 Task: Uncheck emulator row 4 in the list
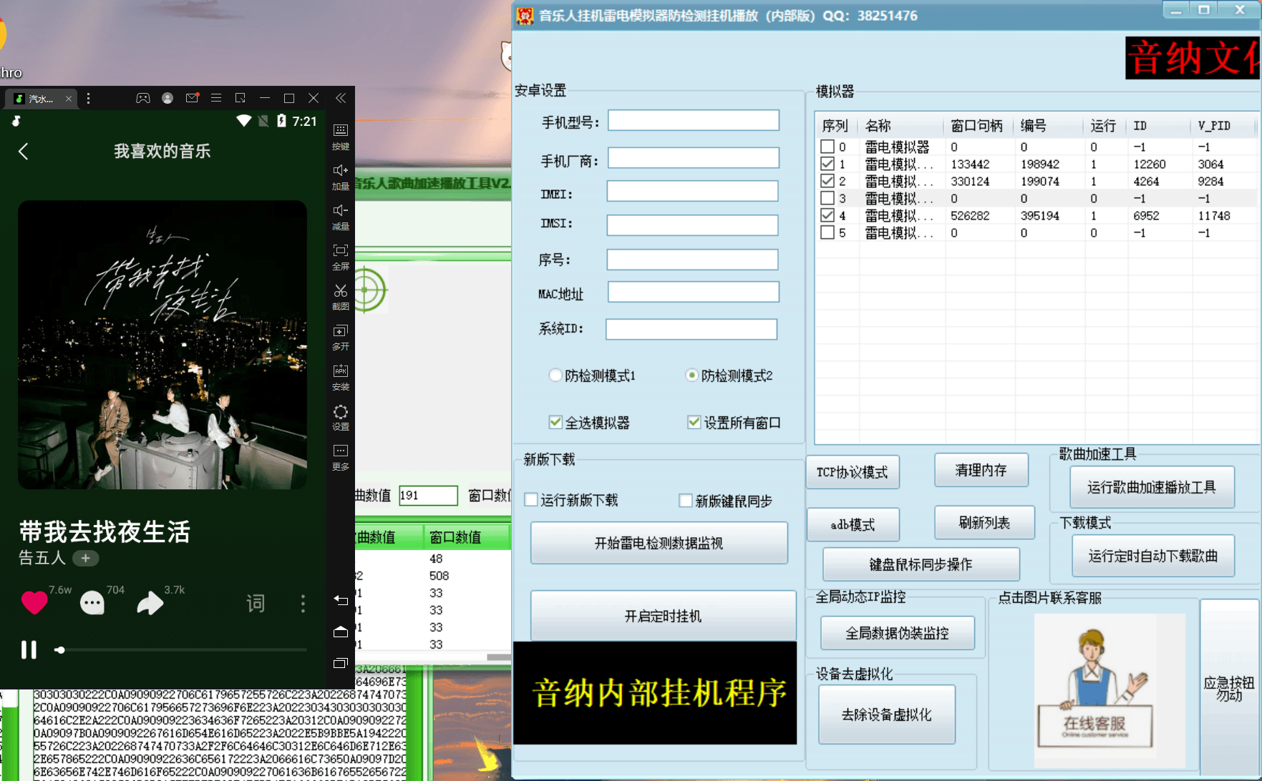(x=827, y=215)
